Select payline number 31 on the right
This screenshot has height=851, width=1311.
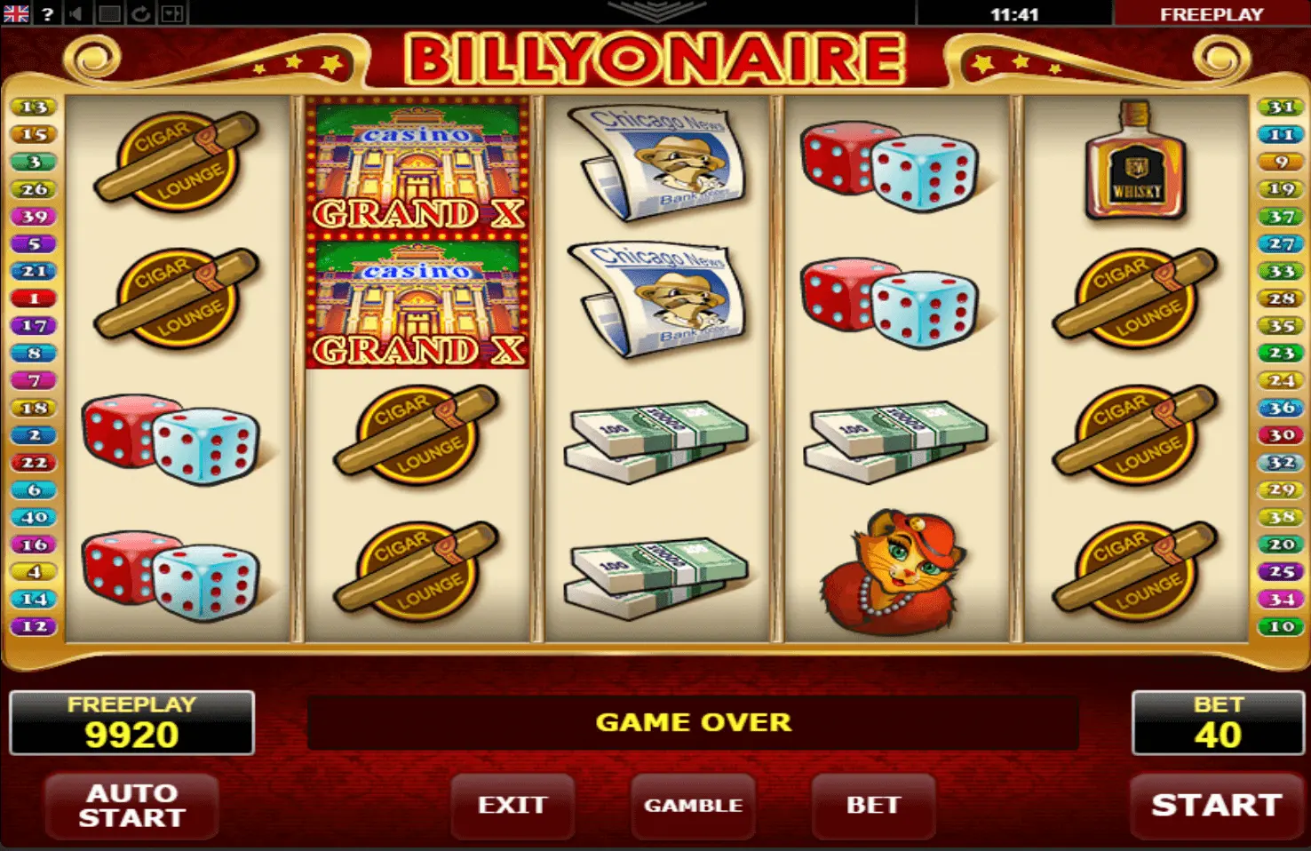pyautogui.click(x=1280, y=107)
